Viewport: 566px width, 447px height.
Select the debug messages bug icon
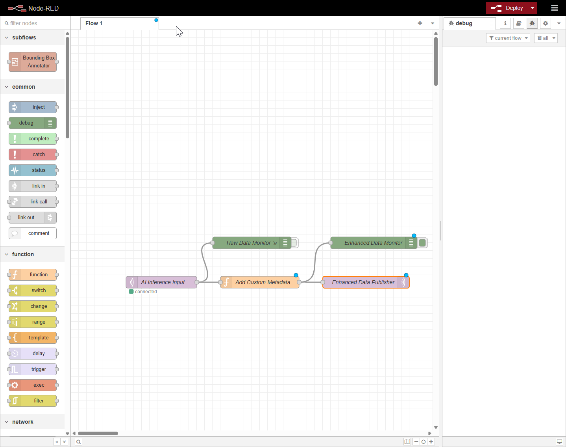point(532,23)
